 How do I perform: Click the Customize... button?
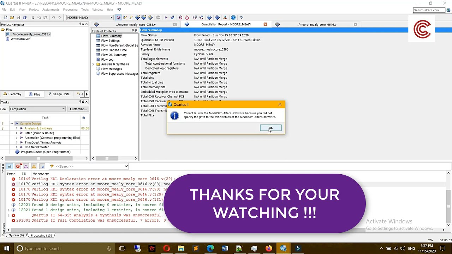pos(78,109)
